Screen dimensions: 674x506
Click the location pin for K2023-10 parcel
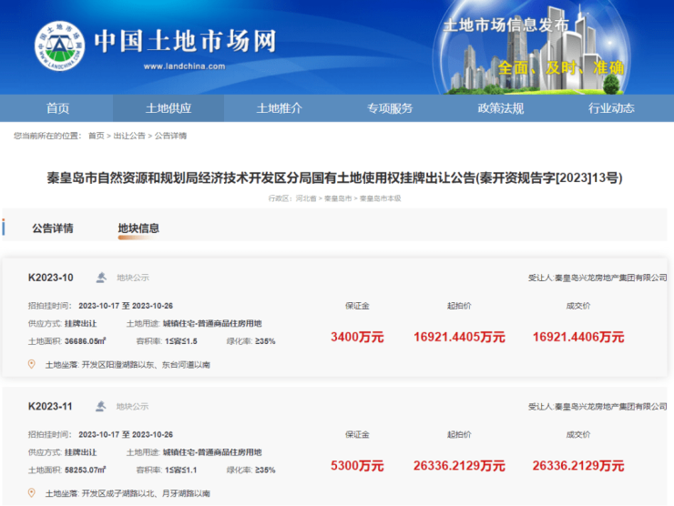pyautogui.click(x=31, y=364)
